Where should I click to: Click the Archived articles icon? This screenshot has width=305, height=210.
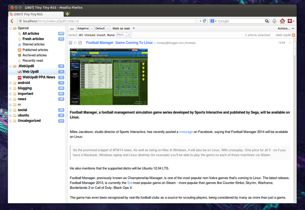[19, 55]
